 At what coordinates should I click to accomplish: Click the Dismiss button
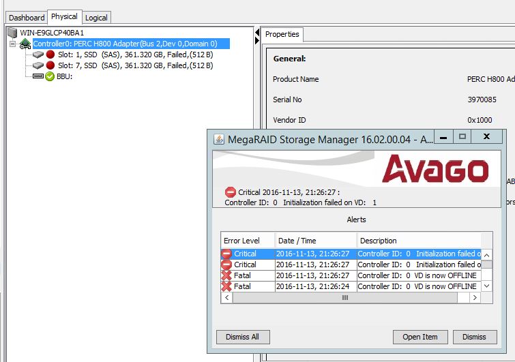tap(474, 337)
